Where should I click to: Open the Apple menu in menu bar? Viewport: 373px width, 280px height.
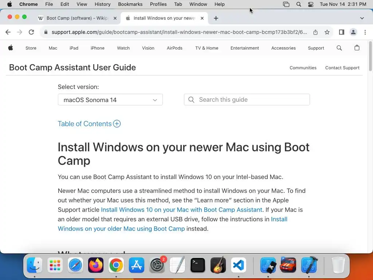[9, 4]
